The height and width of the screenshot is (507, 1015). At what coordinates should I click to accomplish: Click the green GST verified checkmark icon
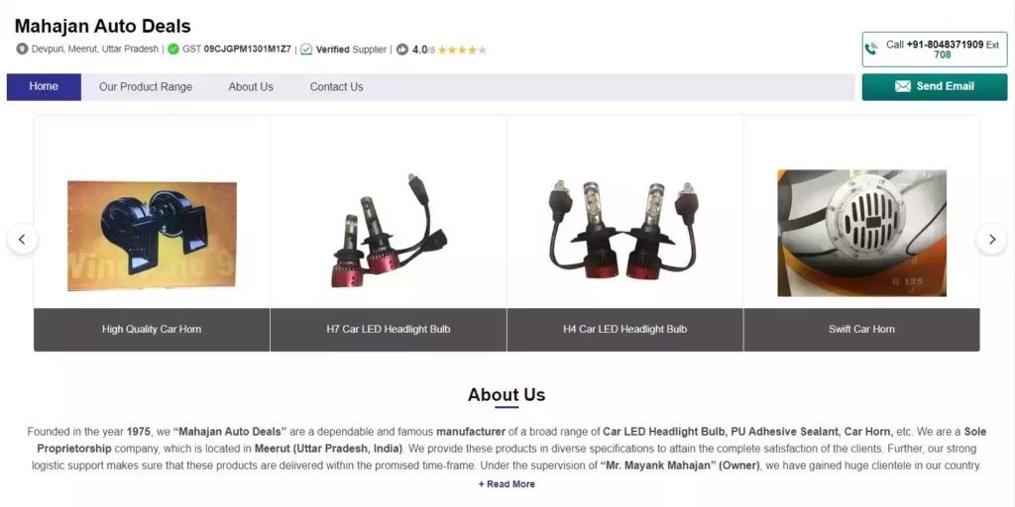(x=172, y=50)
